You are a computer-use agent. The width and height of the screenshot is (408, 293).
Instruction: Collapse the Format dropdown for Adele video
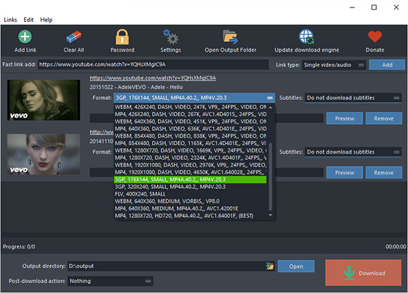(x=194, y=98)
